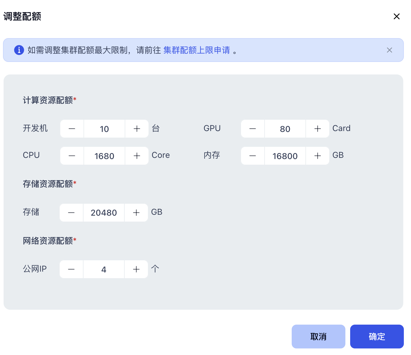Viewport: 411px width, 355px height.
Task: Increase the 内存 GB quota
Action: 317,156
